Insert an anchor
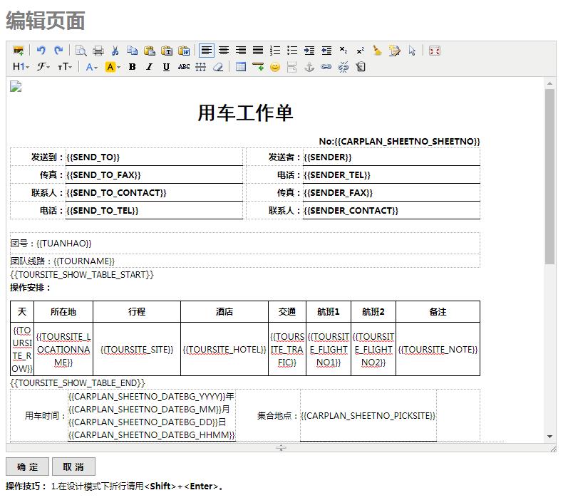The image size is (568, 500). [x=309, y=67]
